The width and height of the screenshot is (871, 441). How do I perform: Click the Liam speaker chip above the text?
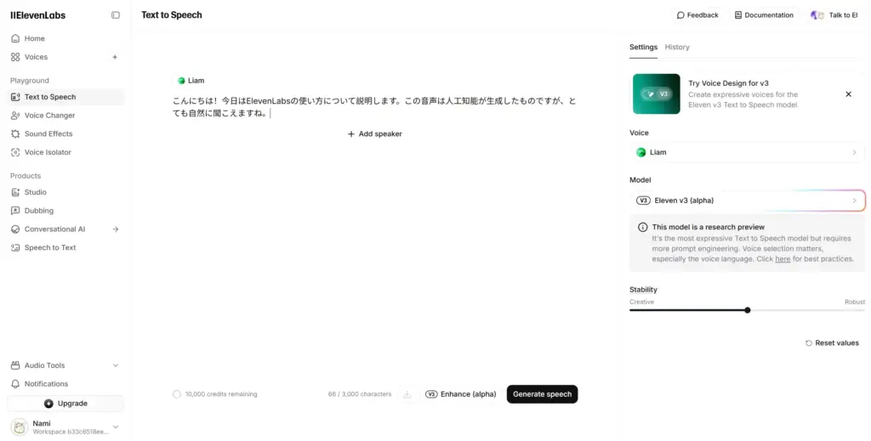pyautogui.click(x=191, y=81)
